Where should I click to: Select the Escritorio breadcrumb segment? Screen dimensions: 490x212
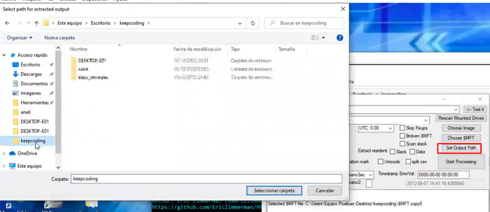point(100,23)
